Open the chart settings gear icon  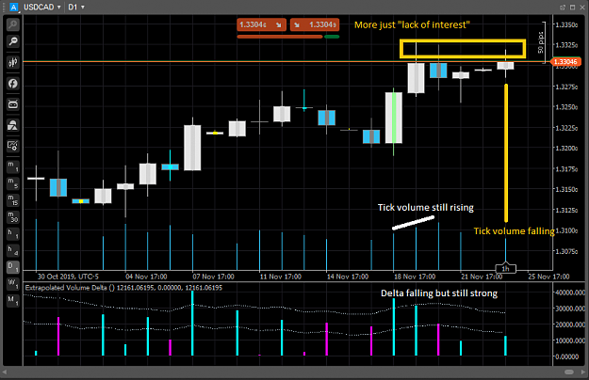tap(13, 146)
